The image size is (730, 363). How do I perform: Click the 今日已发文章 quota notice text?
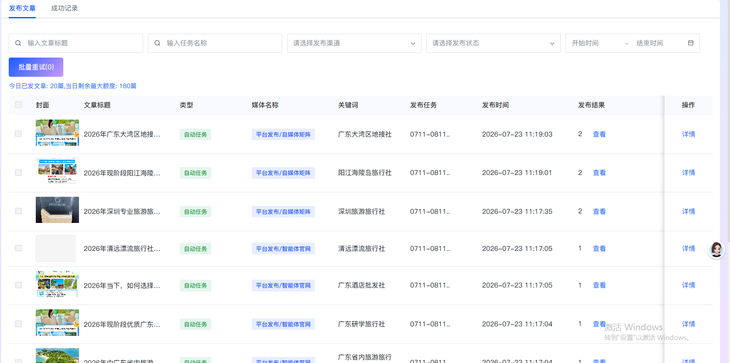[x=73, y=86]
